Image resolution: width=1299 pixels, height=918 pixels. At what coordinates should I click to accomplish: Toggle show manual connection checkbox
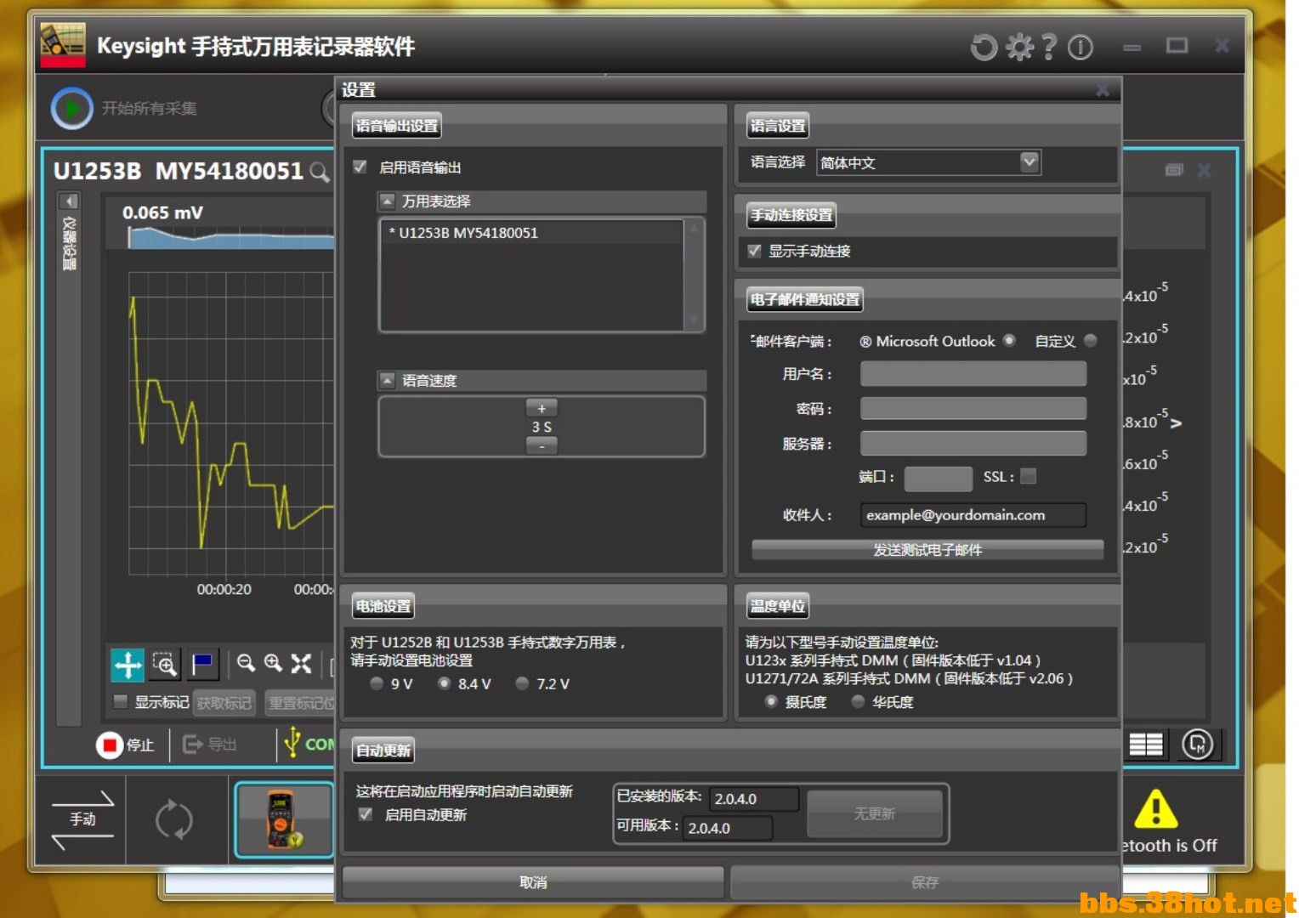(754, 251)
